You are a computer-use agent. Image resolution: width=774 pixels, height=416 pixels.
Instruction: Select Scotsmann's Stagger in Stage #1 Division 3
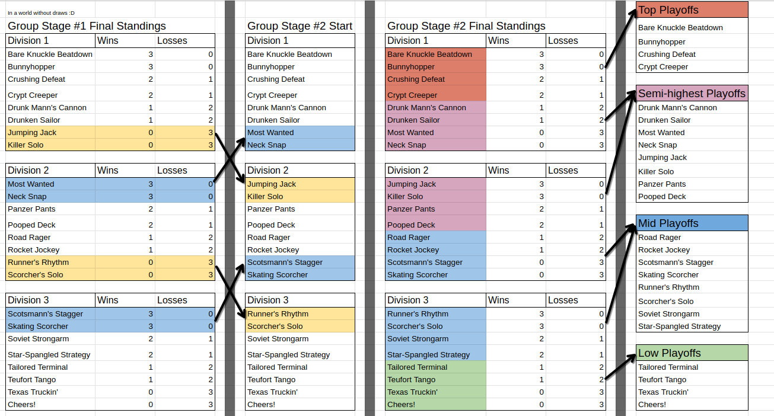tap(46, 314)
